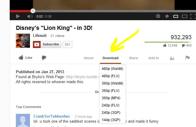Click Published on Jan 27, 2013 text
The height and width of the screenshot is (127, 196).
pyautogui.click(x=40, y=72)
